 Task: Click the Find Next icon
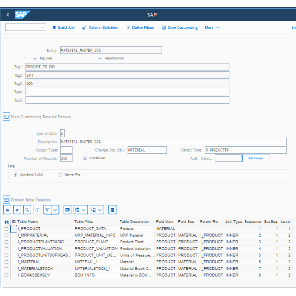coord(37,209)
